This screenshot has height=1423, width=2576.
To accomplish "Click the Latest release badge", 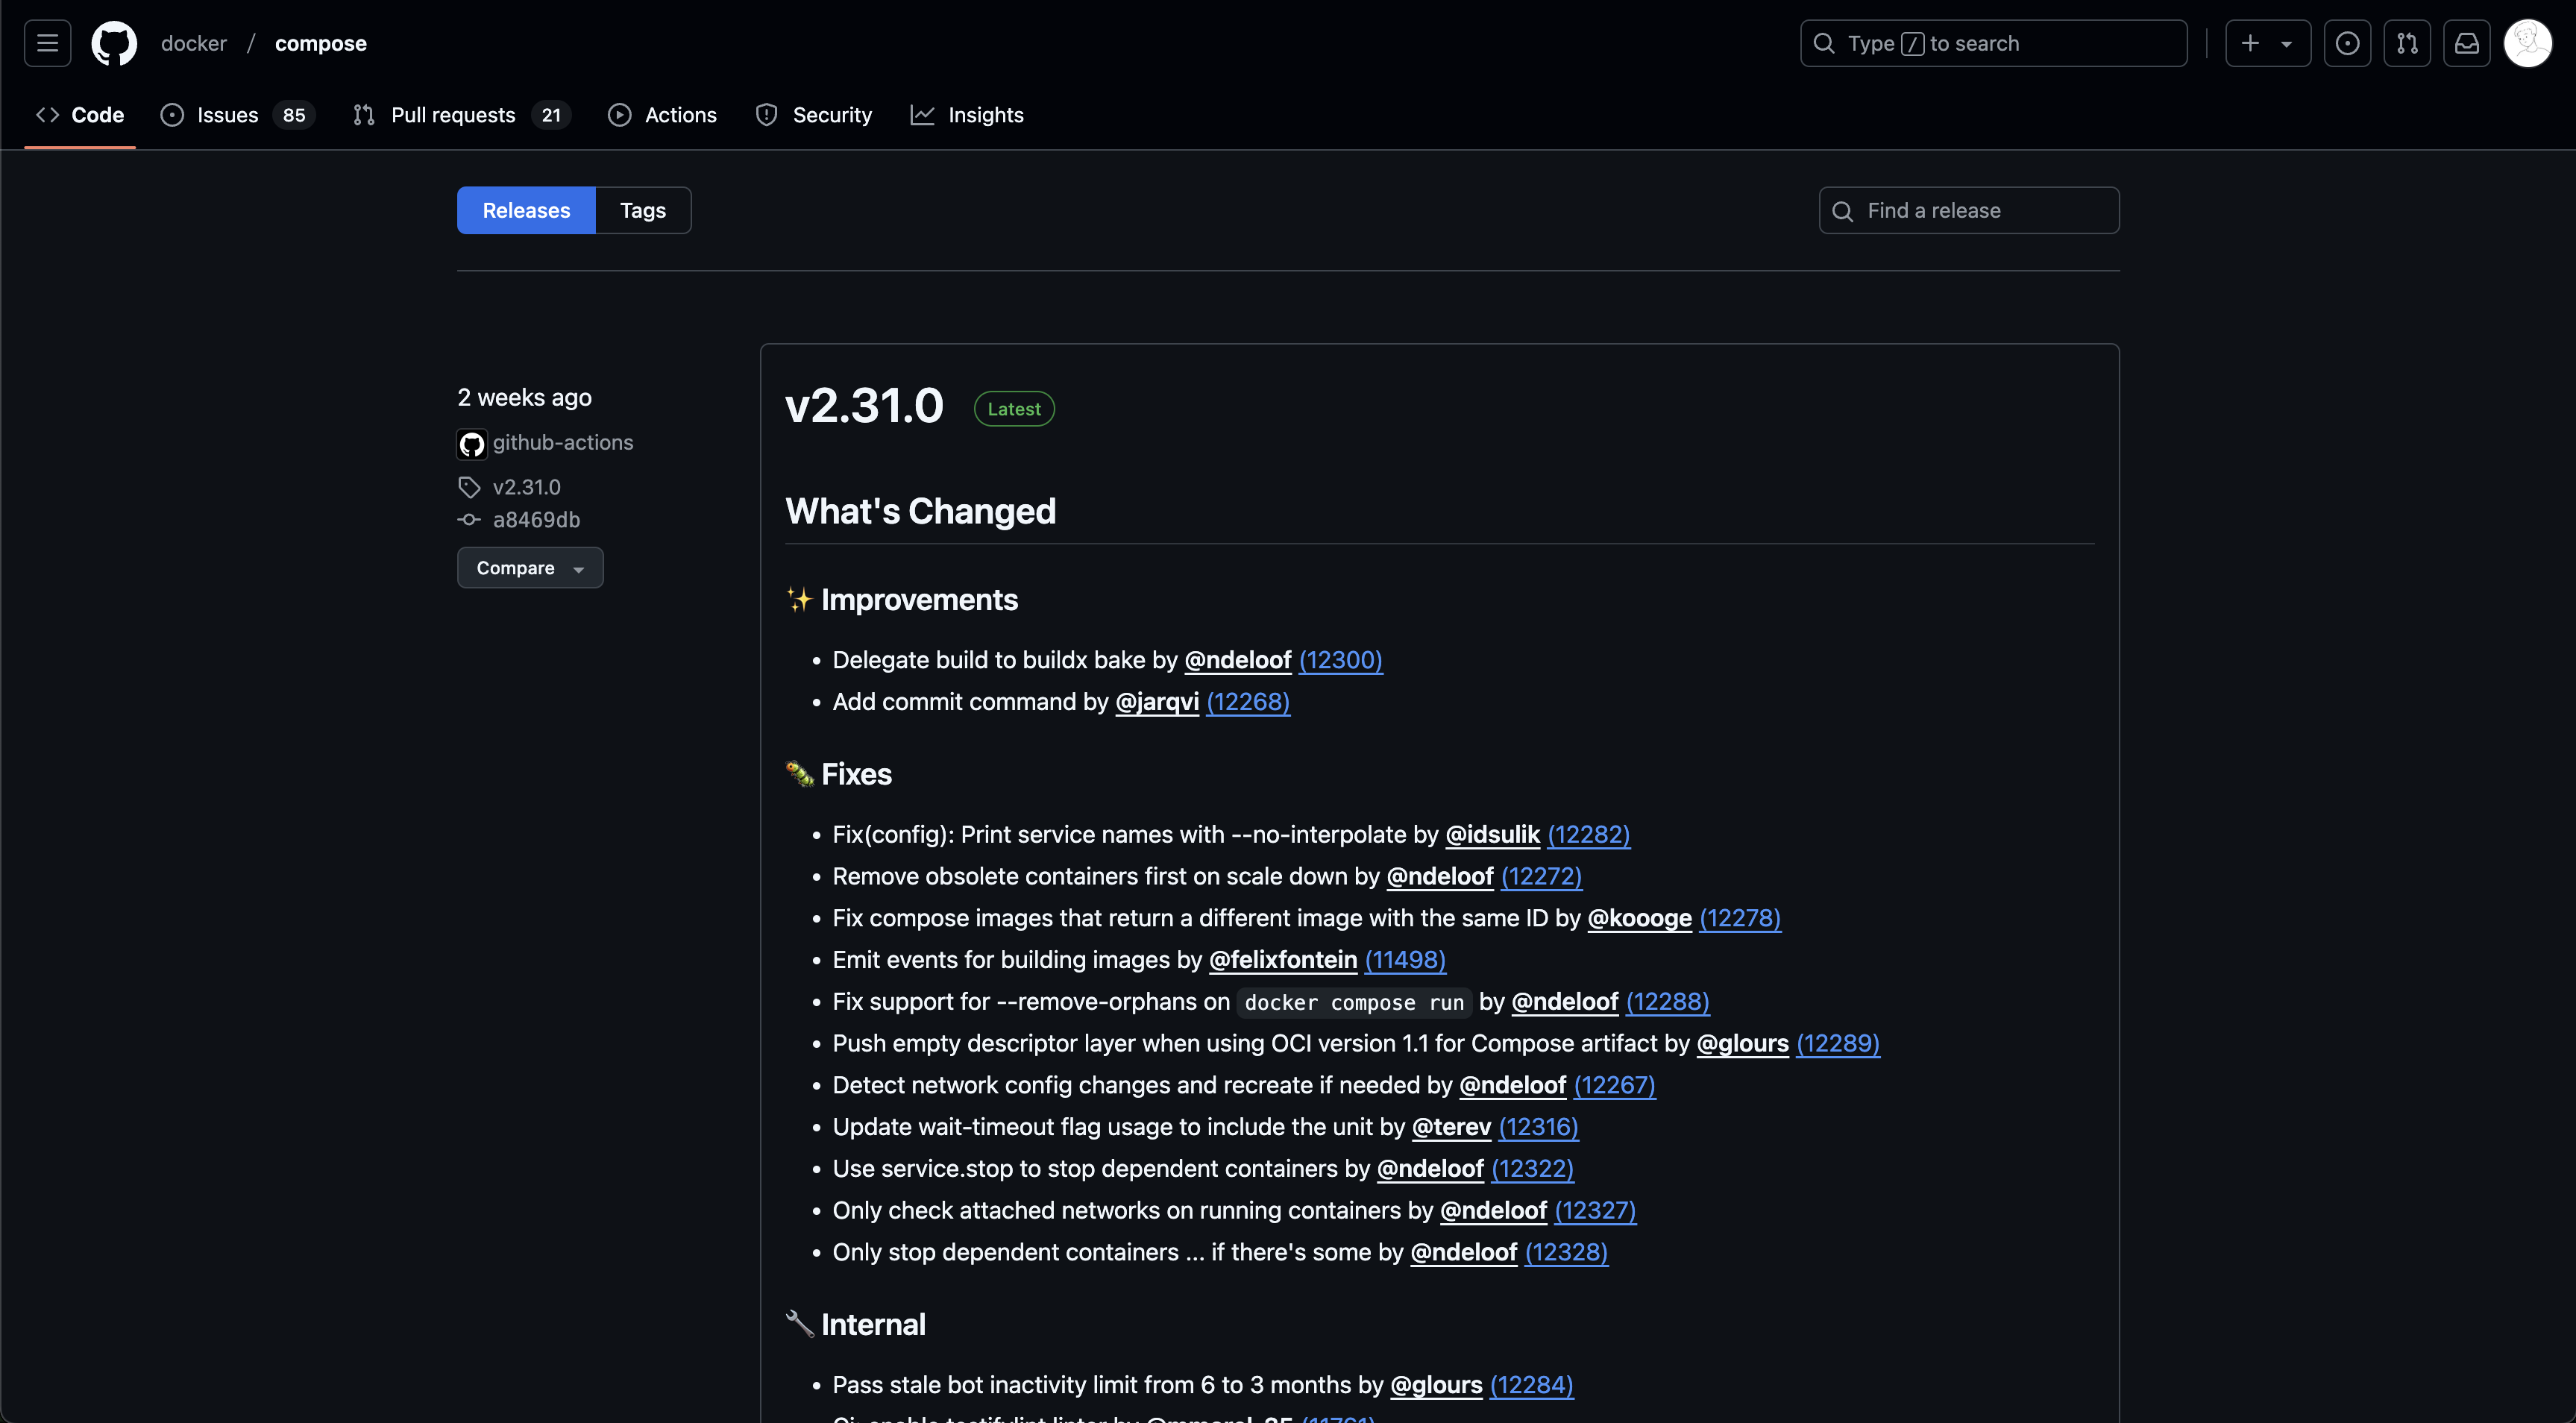I will tap(1014, 408).
